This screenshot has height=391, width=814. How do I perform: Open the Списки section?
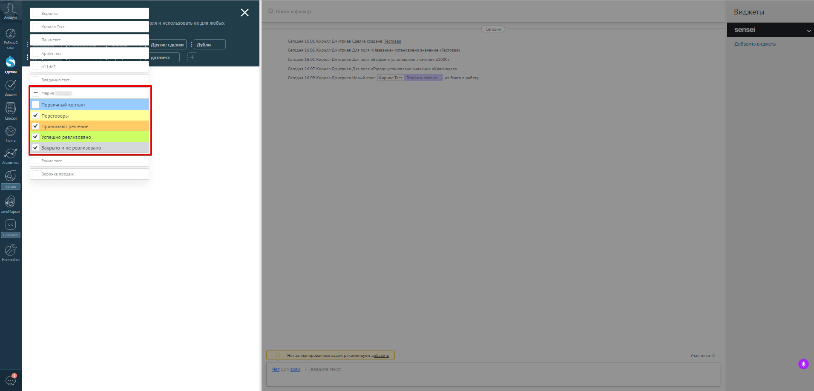10,111
